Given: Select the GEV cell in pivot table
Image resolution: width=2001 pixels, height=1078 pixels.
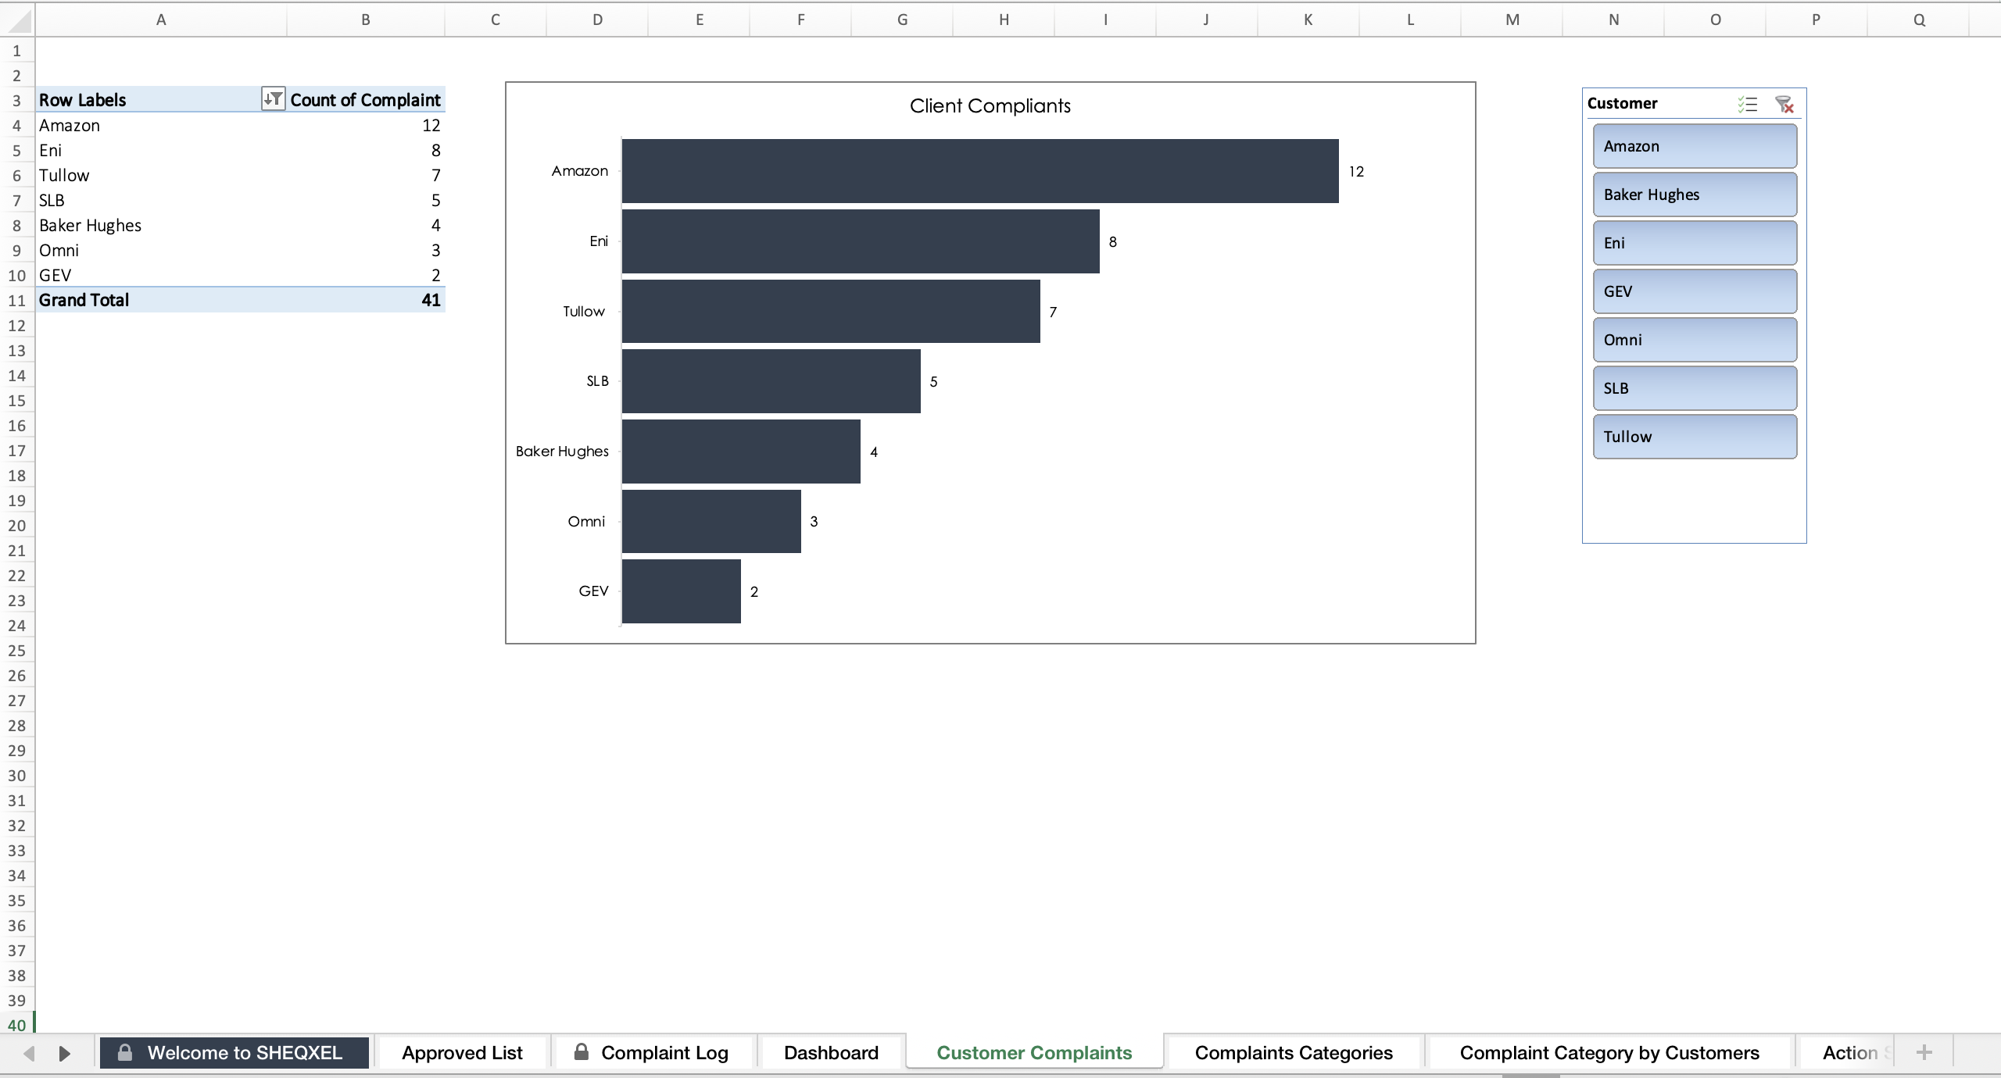Looking at the screenshot, I should pos(161,275).
